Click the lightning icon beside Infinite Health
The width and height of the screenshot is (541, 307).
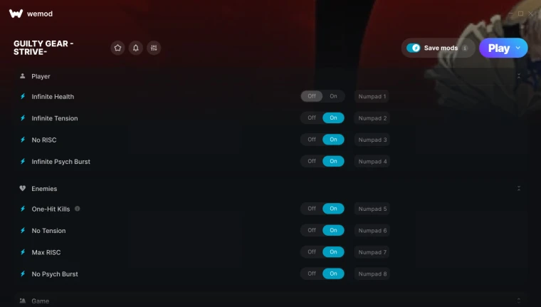[x=23, y=96]
